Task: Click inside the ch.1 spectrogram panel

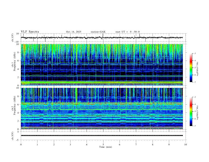Action: point(102,65)
